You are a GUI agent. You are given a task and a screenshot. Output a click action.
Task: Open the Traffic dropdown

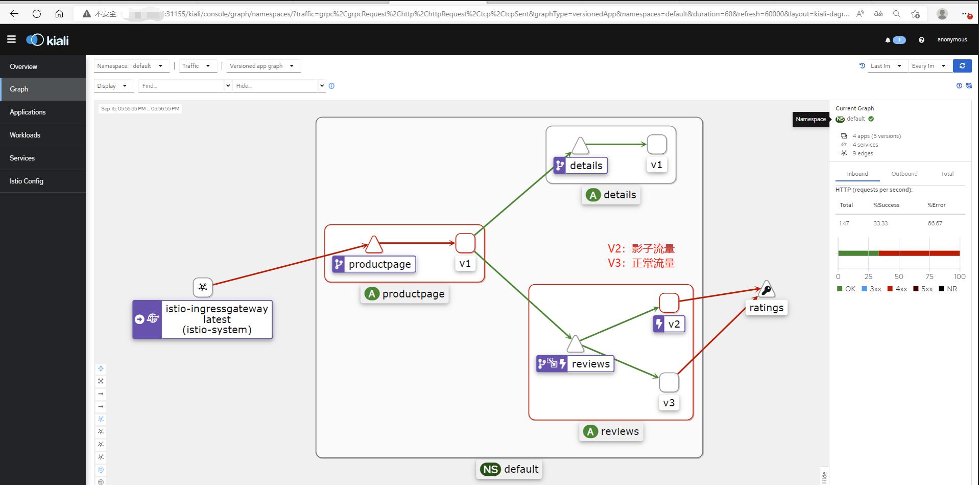click(x=198, y=66)
